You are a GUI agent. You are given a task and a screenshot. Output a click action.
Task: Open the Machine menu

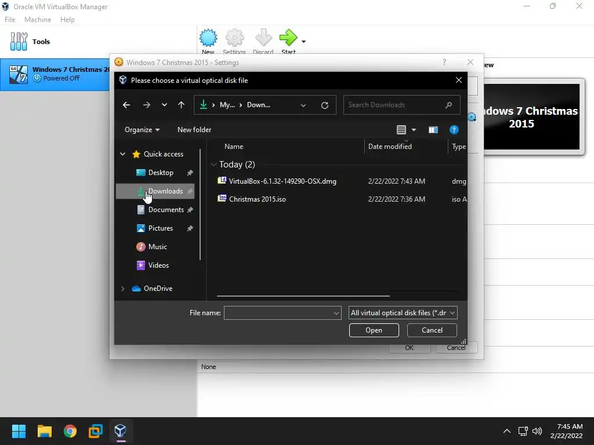tap(38, 20)
